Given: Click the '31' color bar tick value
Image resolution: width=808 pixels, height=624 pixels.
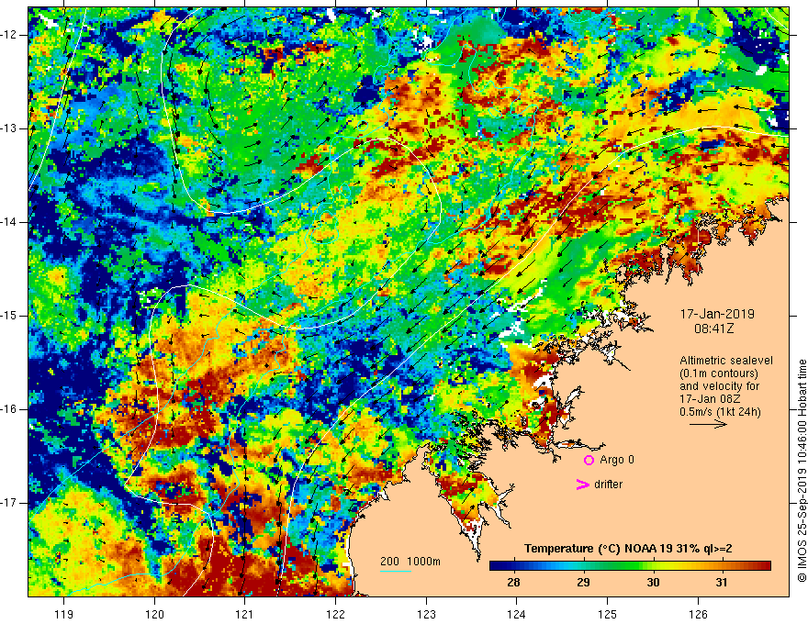Looking at the screenshot, I should pos(722,583).
